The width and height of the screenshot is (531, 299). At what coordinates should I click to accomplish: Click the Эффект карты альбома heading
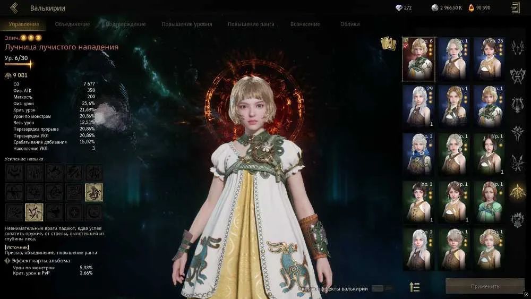coord(41,261)
